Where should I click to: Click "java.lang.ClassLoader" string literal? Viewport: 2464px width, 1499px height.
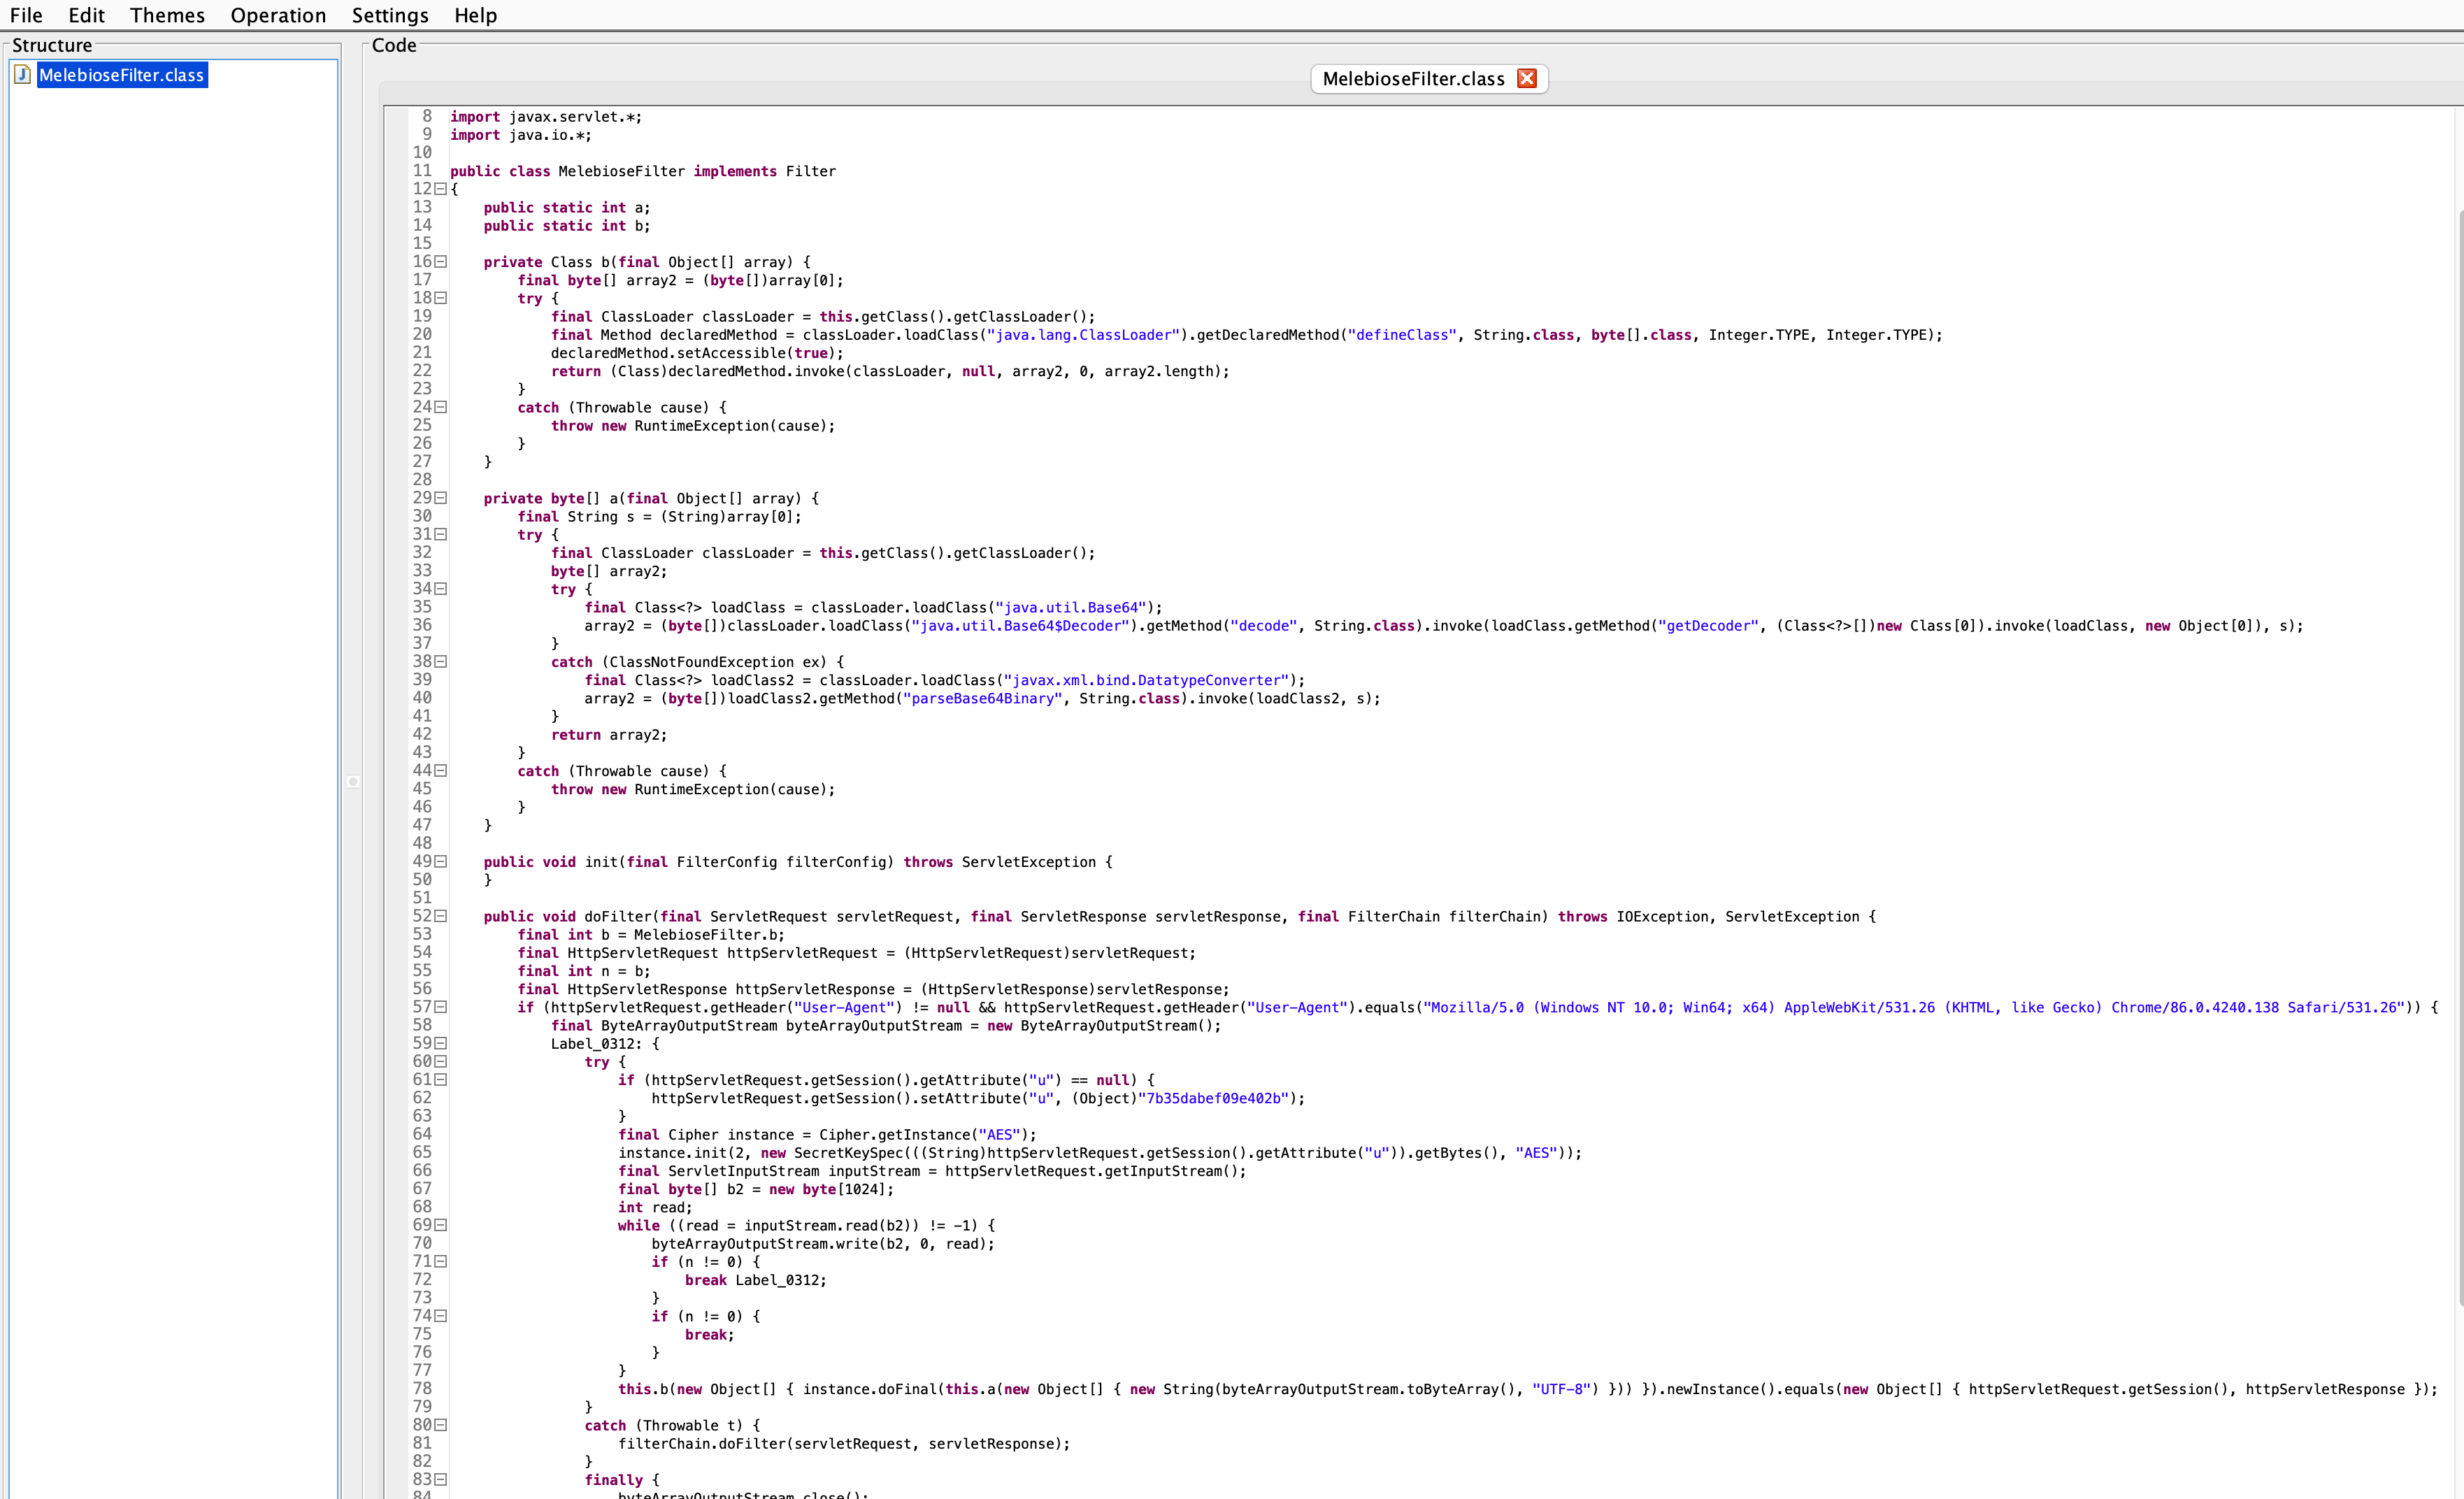pyautogui.click(x=1083, y=335)
